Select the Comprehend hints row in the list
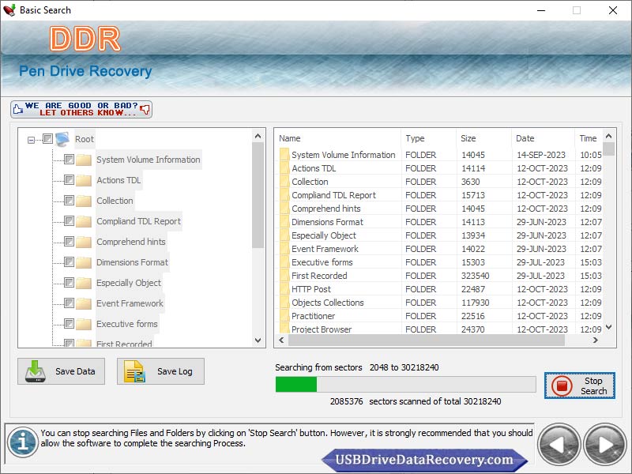This screenshot has width=632, height=474. click(439, 209)
